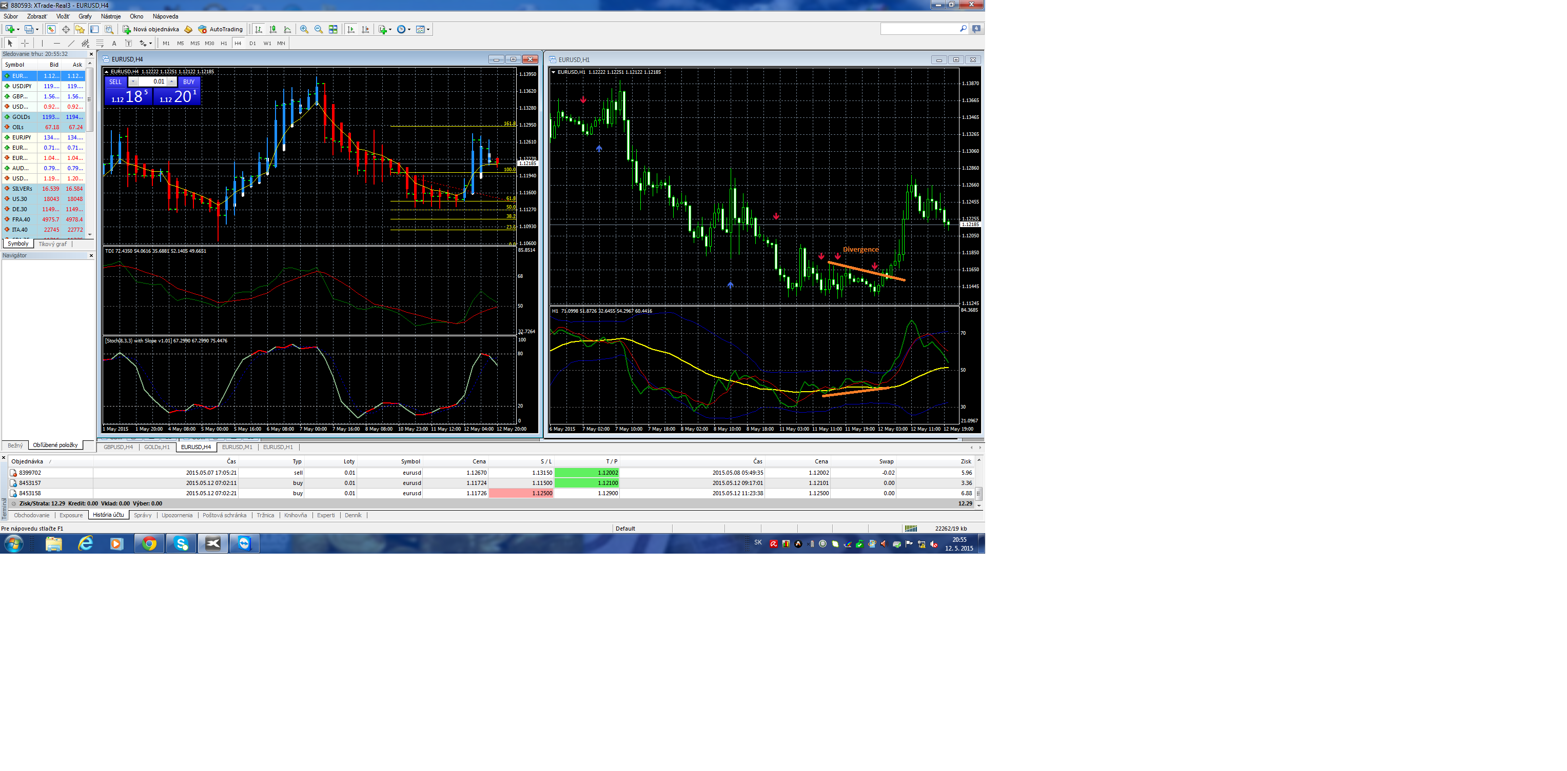
Task: Zoom in on the chart
Action: (x=304, y=29)
